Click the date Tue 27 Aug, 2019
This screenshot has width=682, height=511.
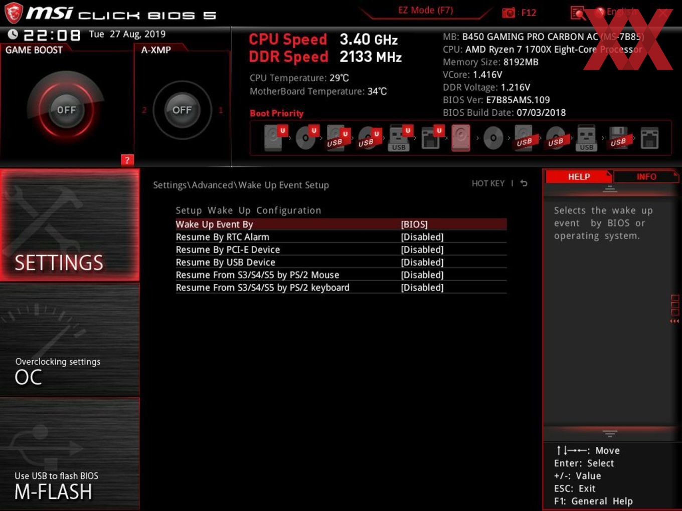127,34
